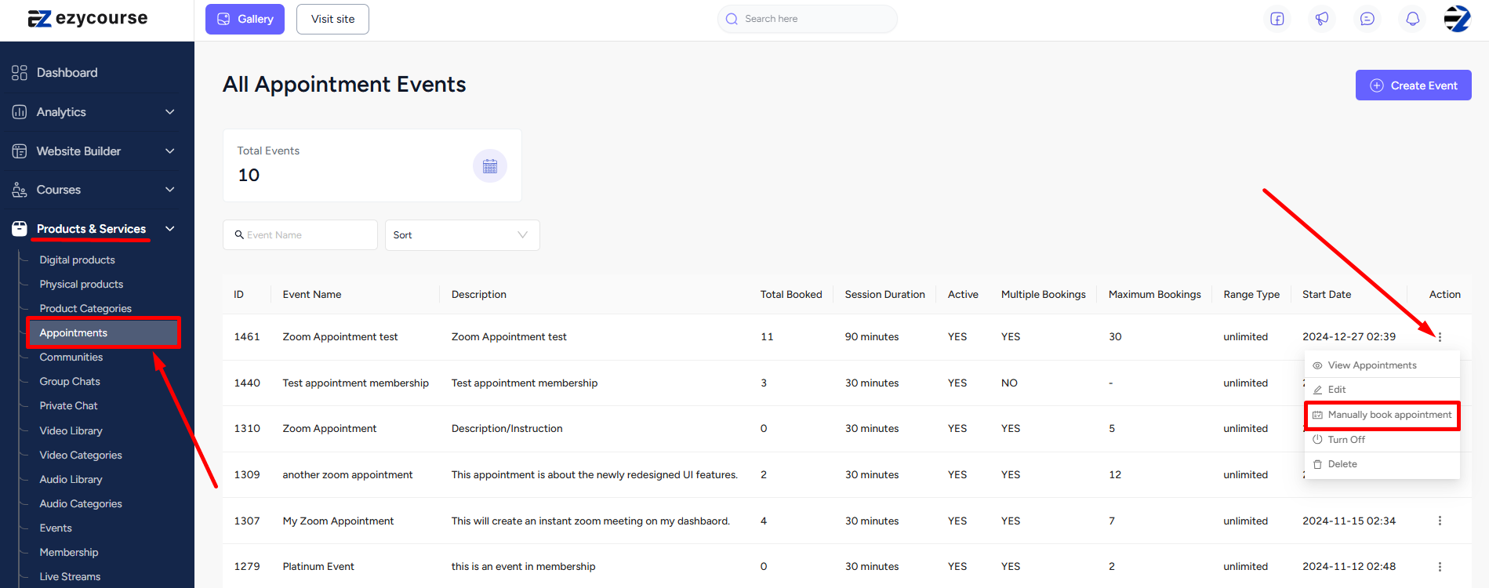Focus the Search here field
The height and width of the screenshot is (588, 1489).
coord(808,19)
